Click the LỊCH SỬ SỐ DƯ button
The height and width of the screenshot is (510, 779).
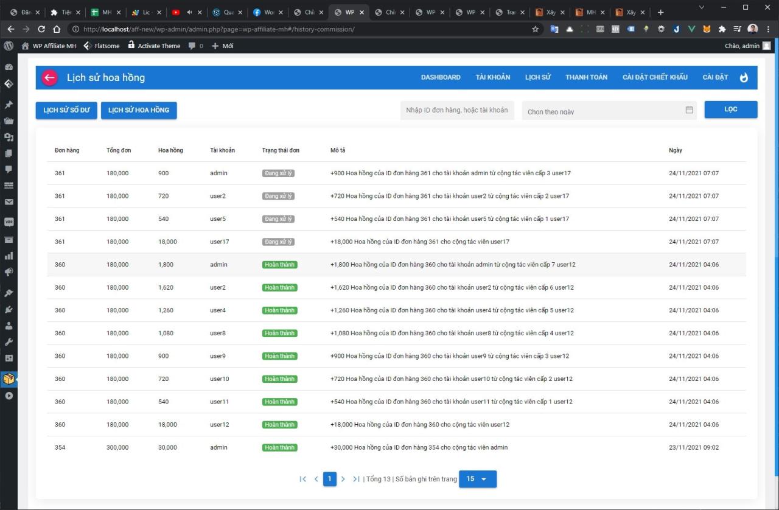[x=66, y=110]
